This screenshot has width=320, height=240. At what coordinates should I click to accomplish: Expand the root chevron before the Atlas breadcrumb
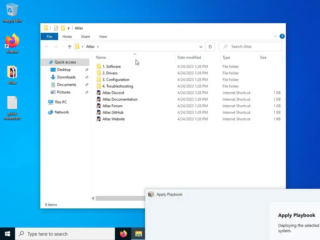click(x=82, y=47)
